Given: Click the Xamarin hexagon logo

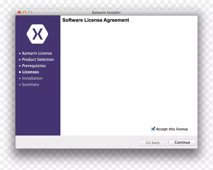Looking at the screenshot, I should pyautogui.click(x=38, y=34).
